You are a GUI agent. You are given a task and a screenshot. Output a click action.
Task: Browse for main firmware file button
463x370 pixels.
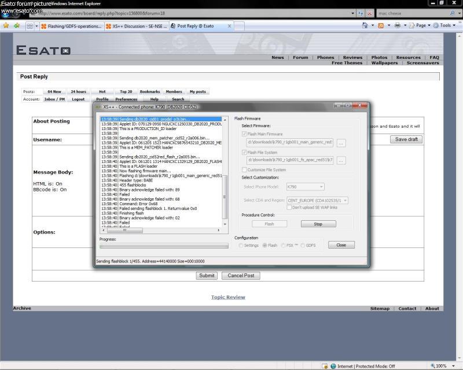[x=341, y=143]
